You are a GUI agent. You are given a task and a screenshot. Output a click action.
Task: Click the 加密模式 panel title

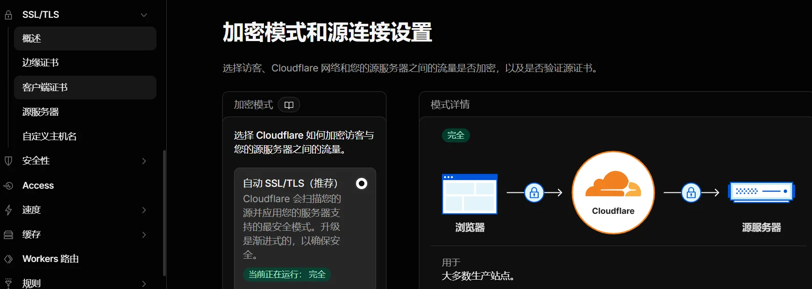253,105
